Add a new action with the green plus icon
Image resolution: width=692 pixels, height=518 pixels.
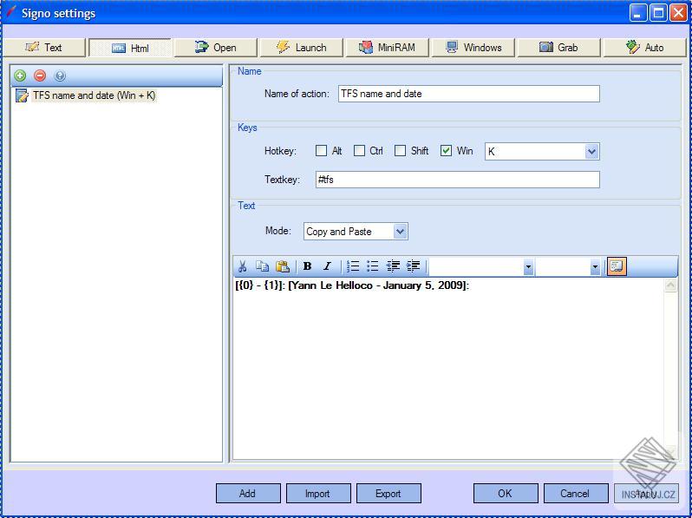click(x=20, y=76)
